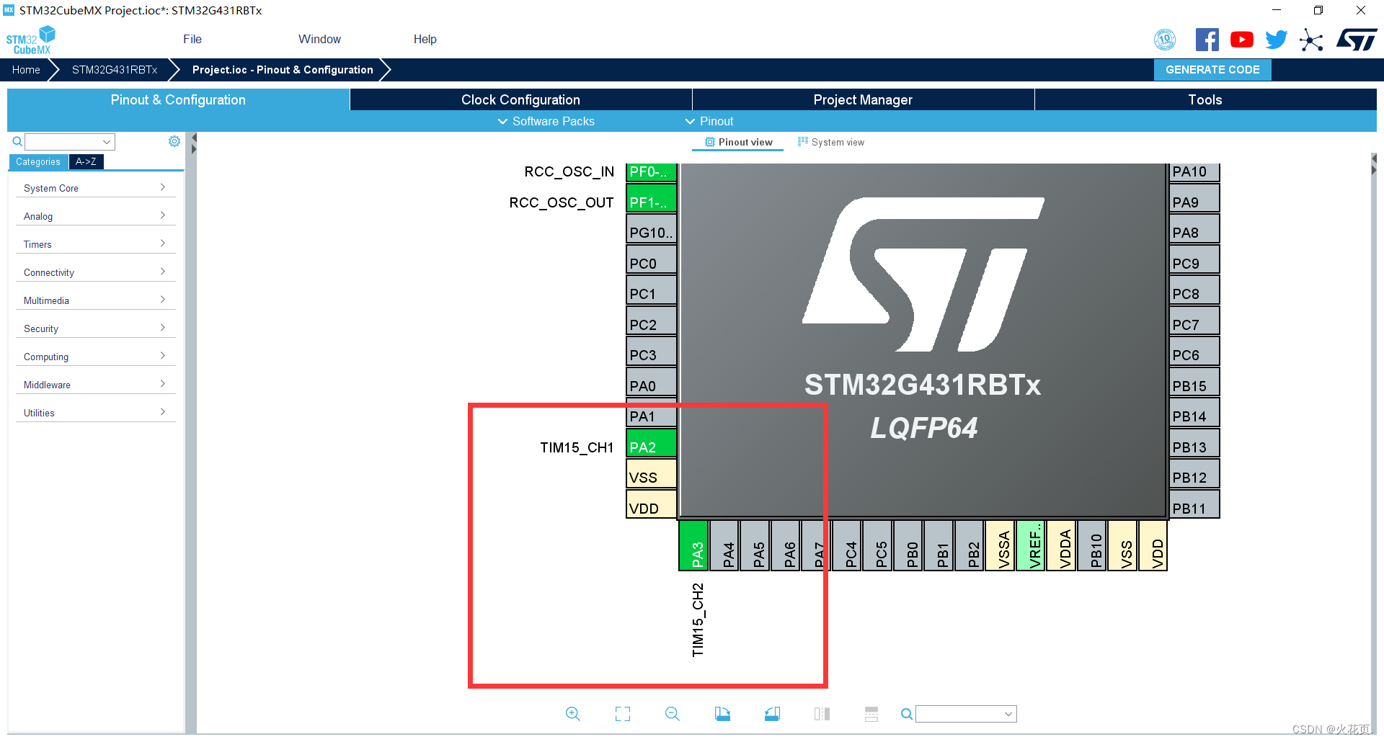
Task: Rotate the chip view clockwise
Action: click(722, 714)
